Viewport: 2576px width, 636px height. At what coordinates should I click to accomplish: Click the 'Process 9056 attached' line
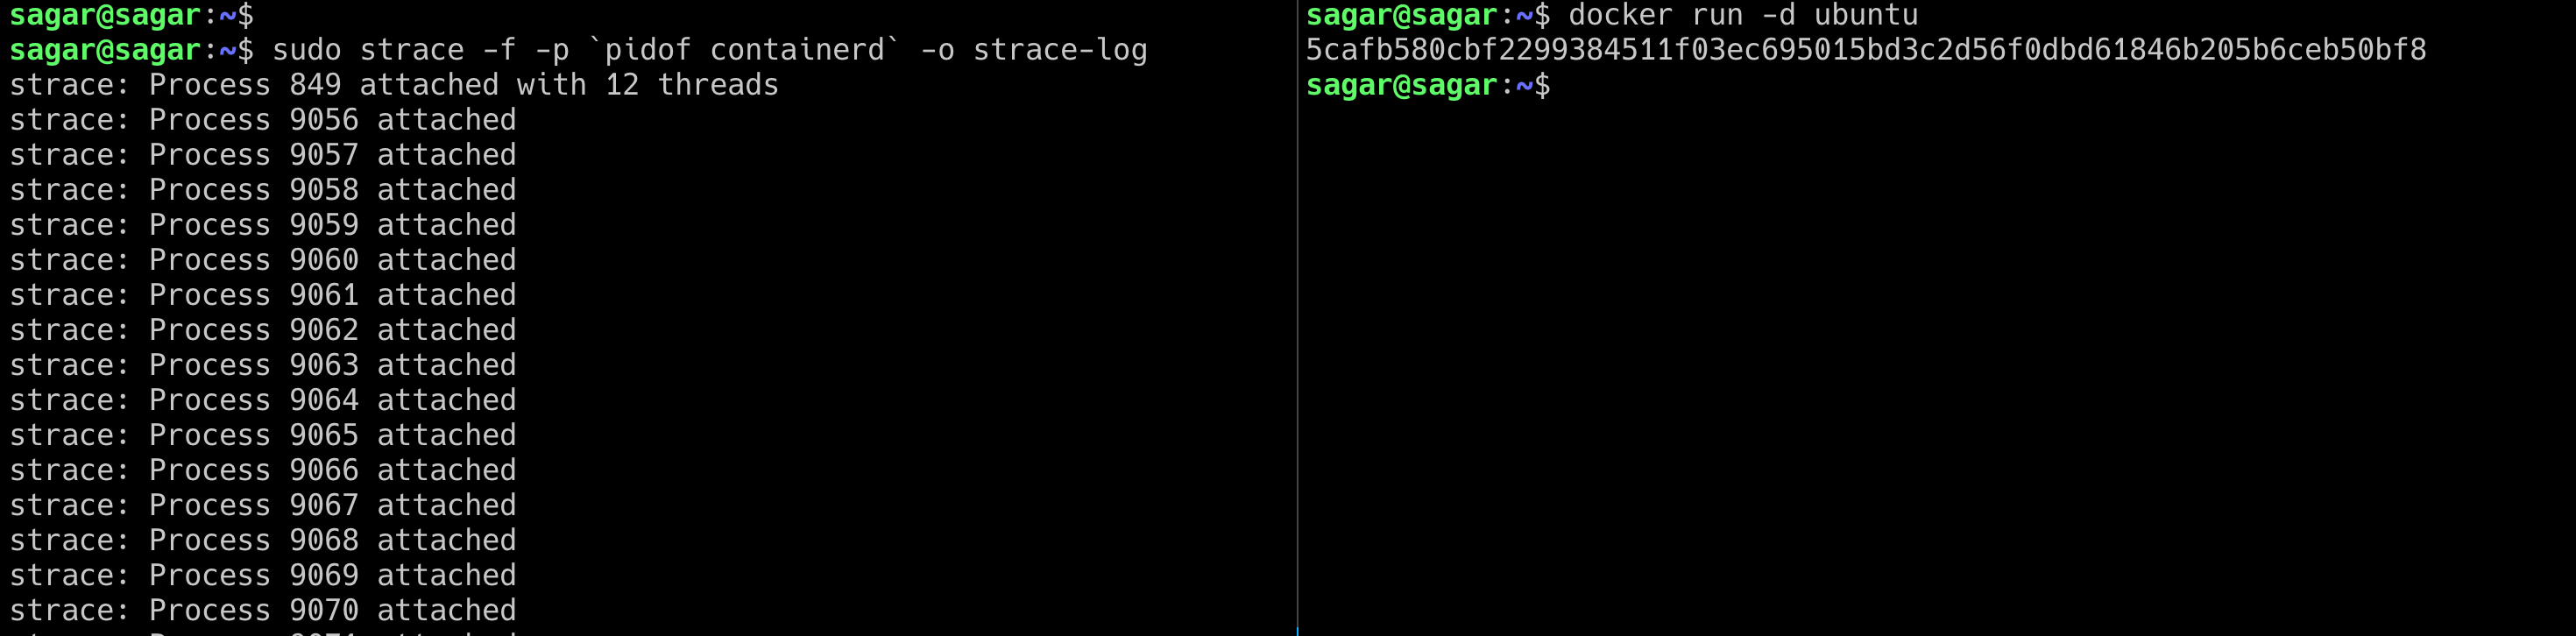(263, 120)
